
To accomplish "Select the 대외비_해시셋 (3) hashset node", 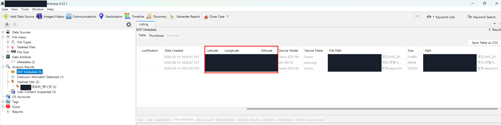I will [38, 87].
